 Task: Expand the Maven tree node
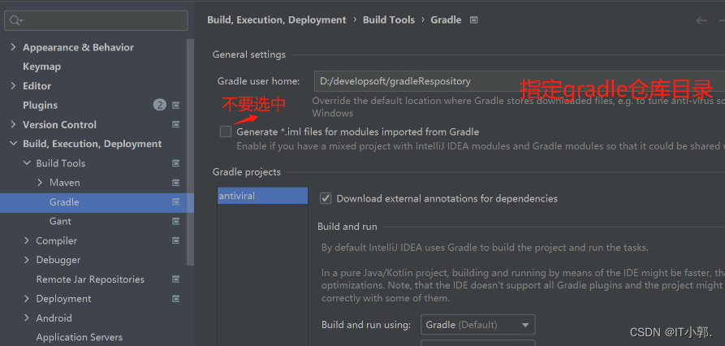pos(40,183)
